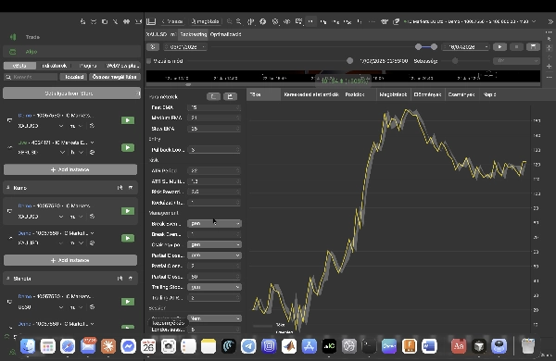Open Telegram from the dock
The width and height of the screenshot is (556, 361).
click(x=248, y=346)
